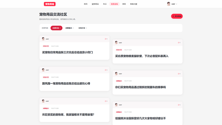Image resolution: width=222 pixels, height=125 pixels.
Task: Click the comment icon on the 跟风囤一堆宠物用品 post
Action: [106, 70]
